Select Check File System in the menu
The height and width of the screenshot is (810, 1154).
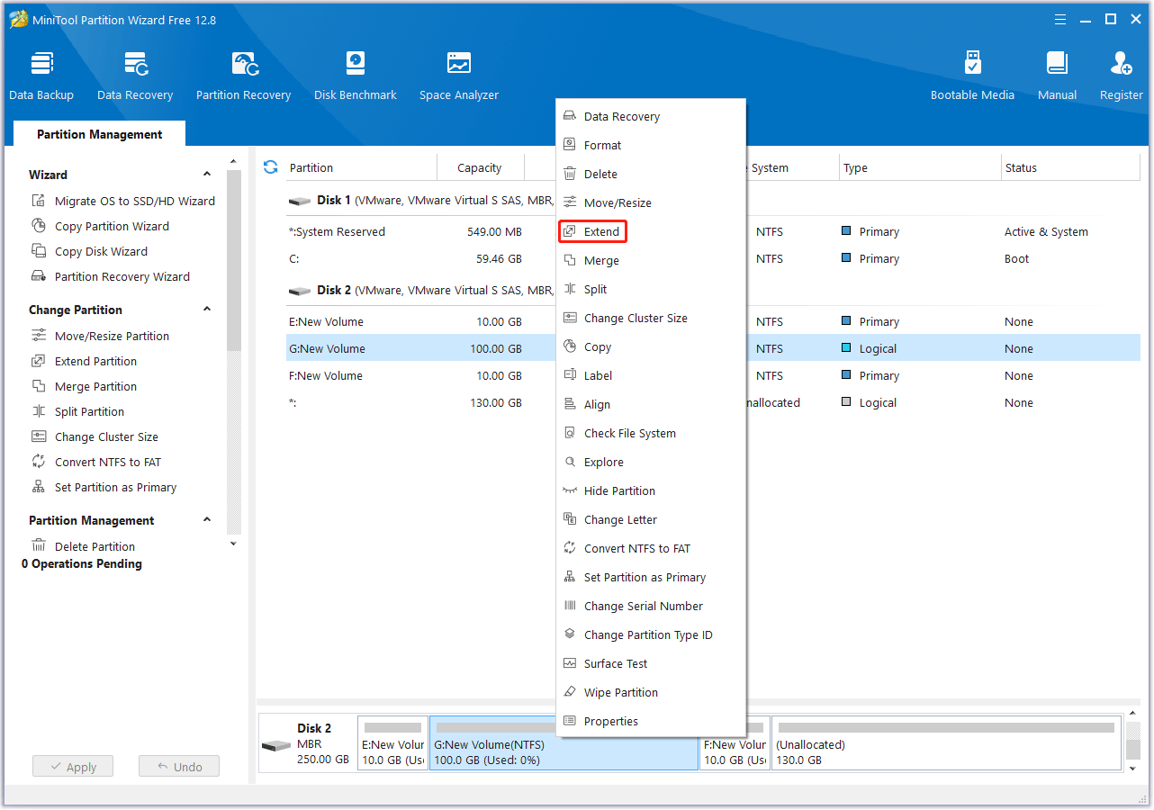(651, 433)
